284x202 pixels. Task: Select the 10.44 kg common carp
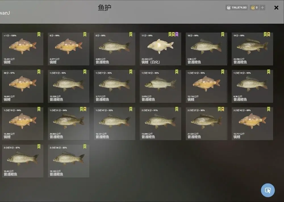click(x=23, y=161)
